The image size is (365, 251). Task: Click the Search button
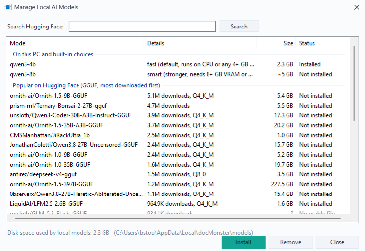click(239, 27)
